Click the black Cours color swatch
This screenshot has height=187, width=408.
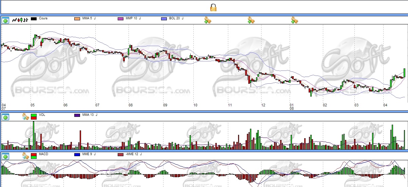34,19
